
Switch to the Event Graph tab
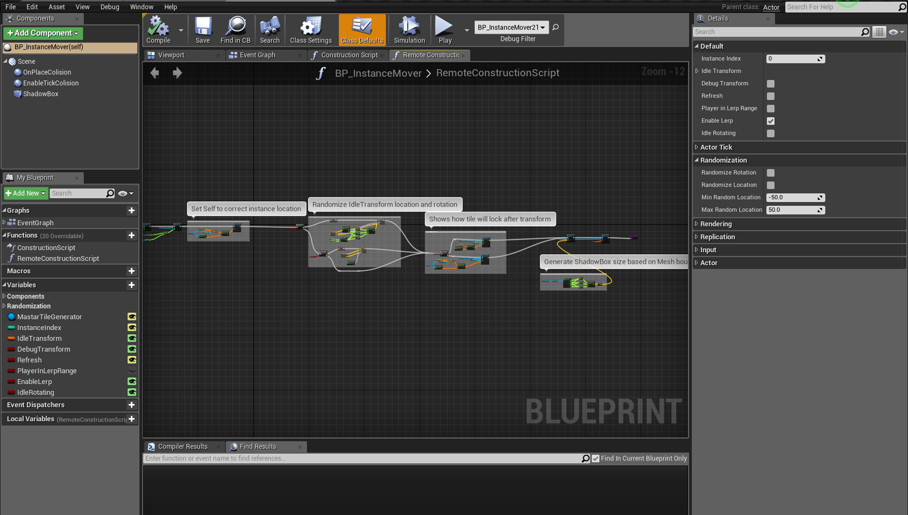tap(258, 55)
